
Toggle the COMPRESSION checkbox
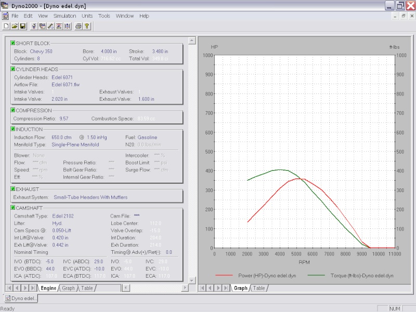click(x=12, y=110)
